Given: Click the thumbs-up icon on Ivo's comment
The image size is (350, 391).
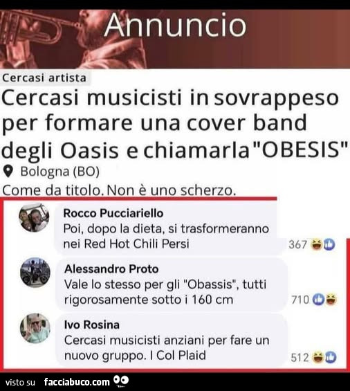Looking at the screenshot, I should pos(330,357).
